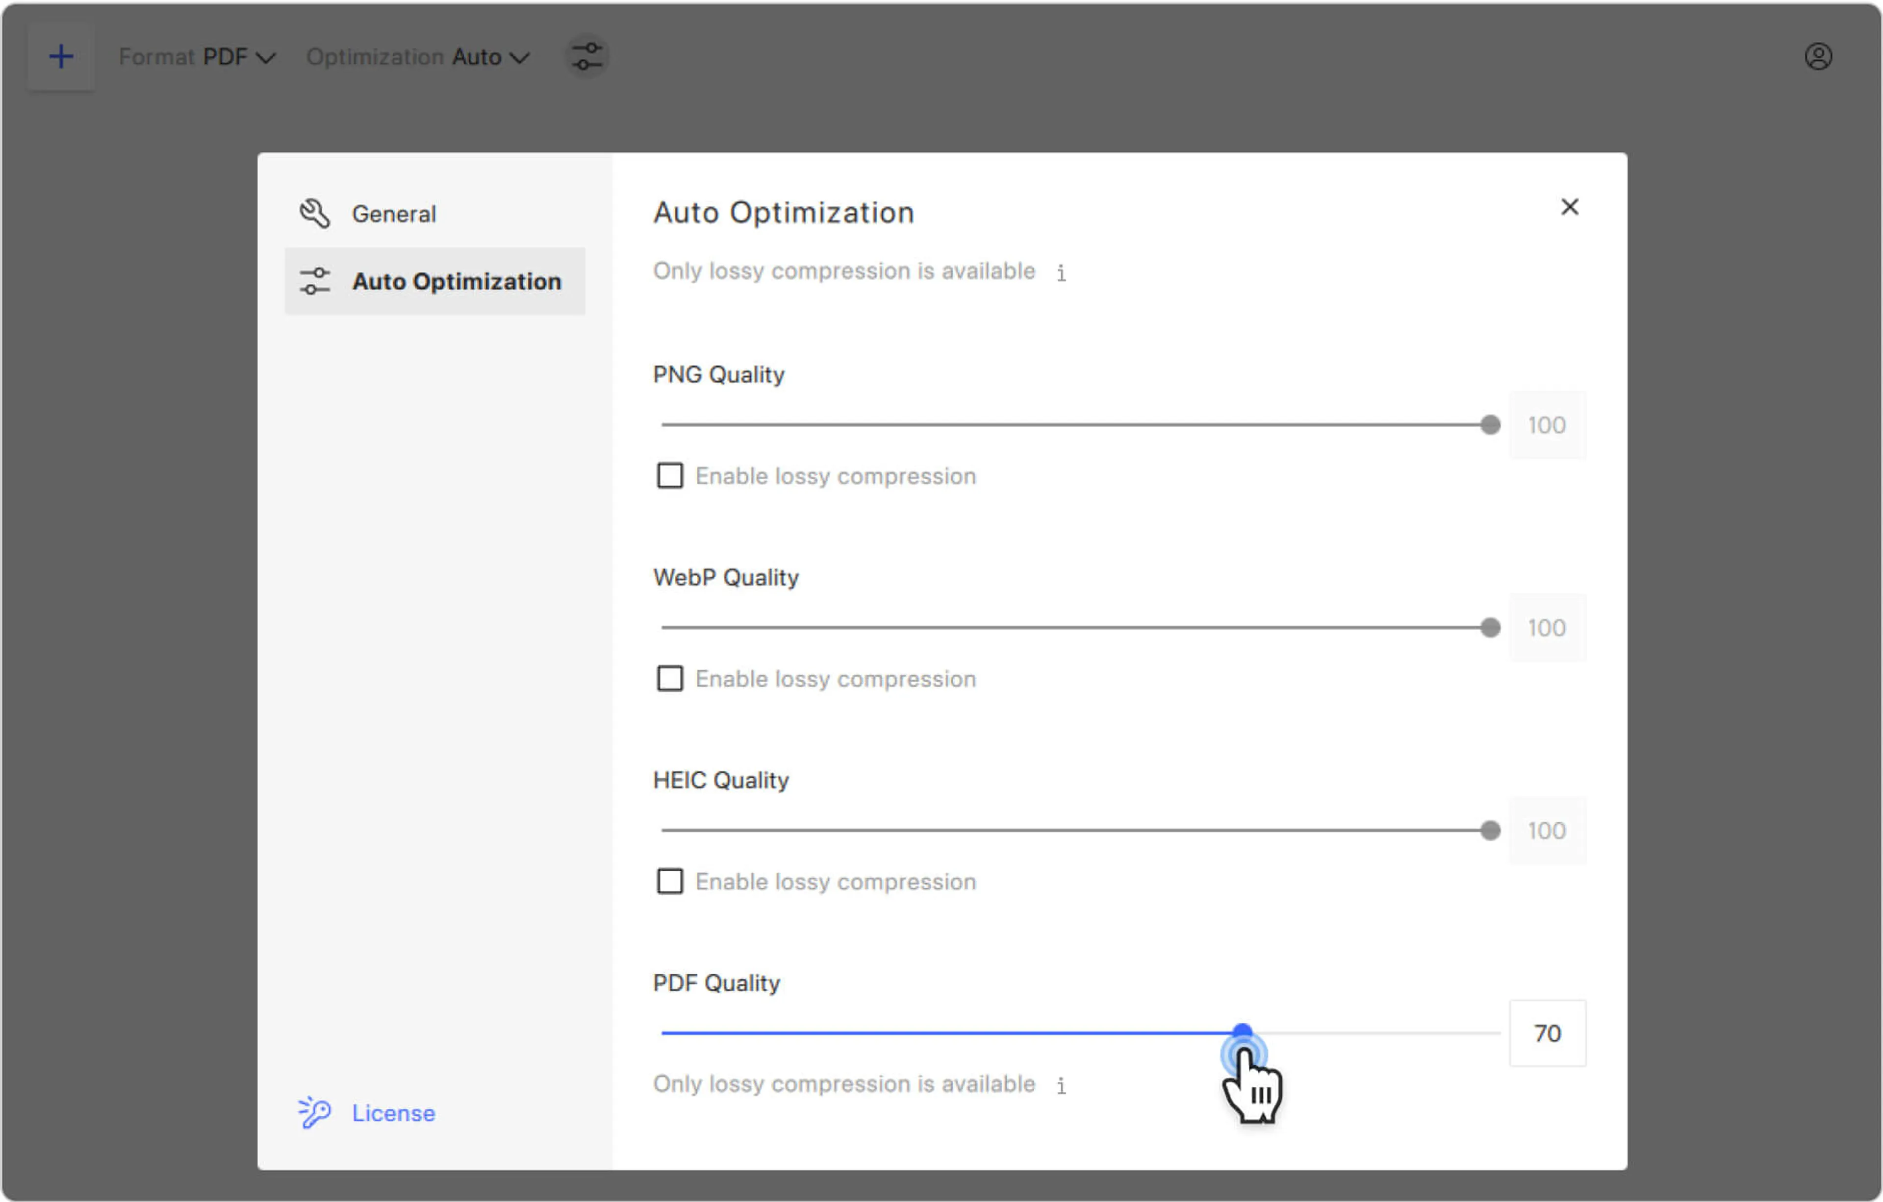Click the PDF Quality slider handle

[1242, 1032]
